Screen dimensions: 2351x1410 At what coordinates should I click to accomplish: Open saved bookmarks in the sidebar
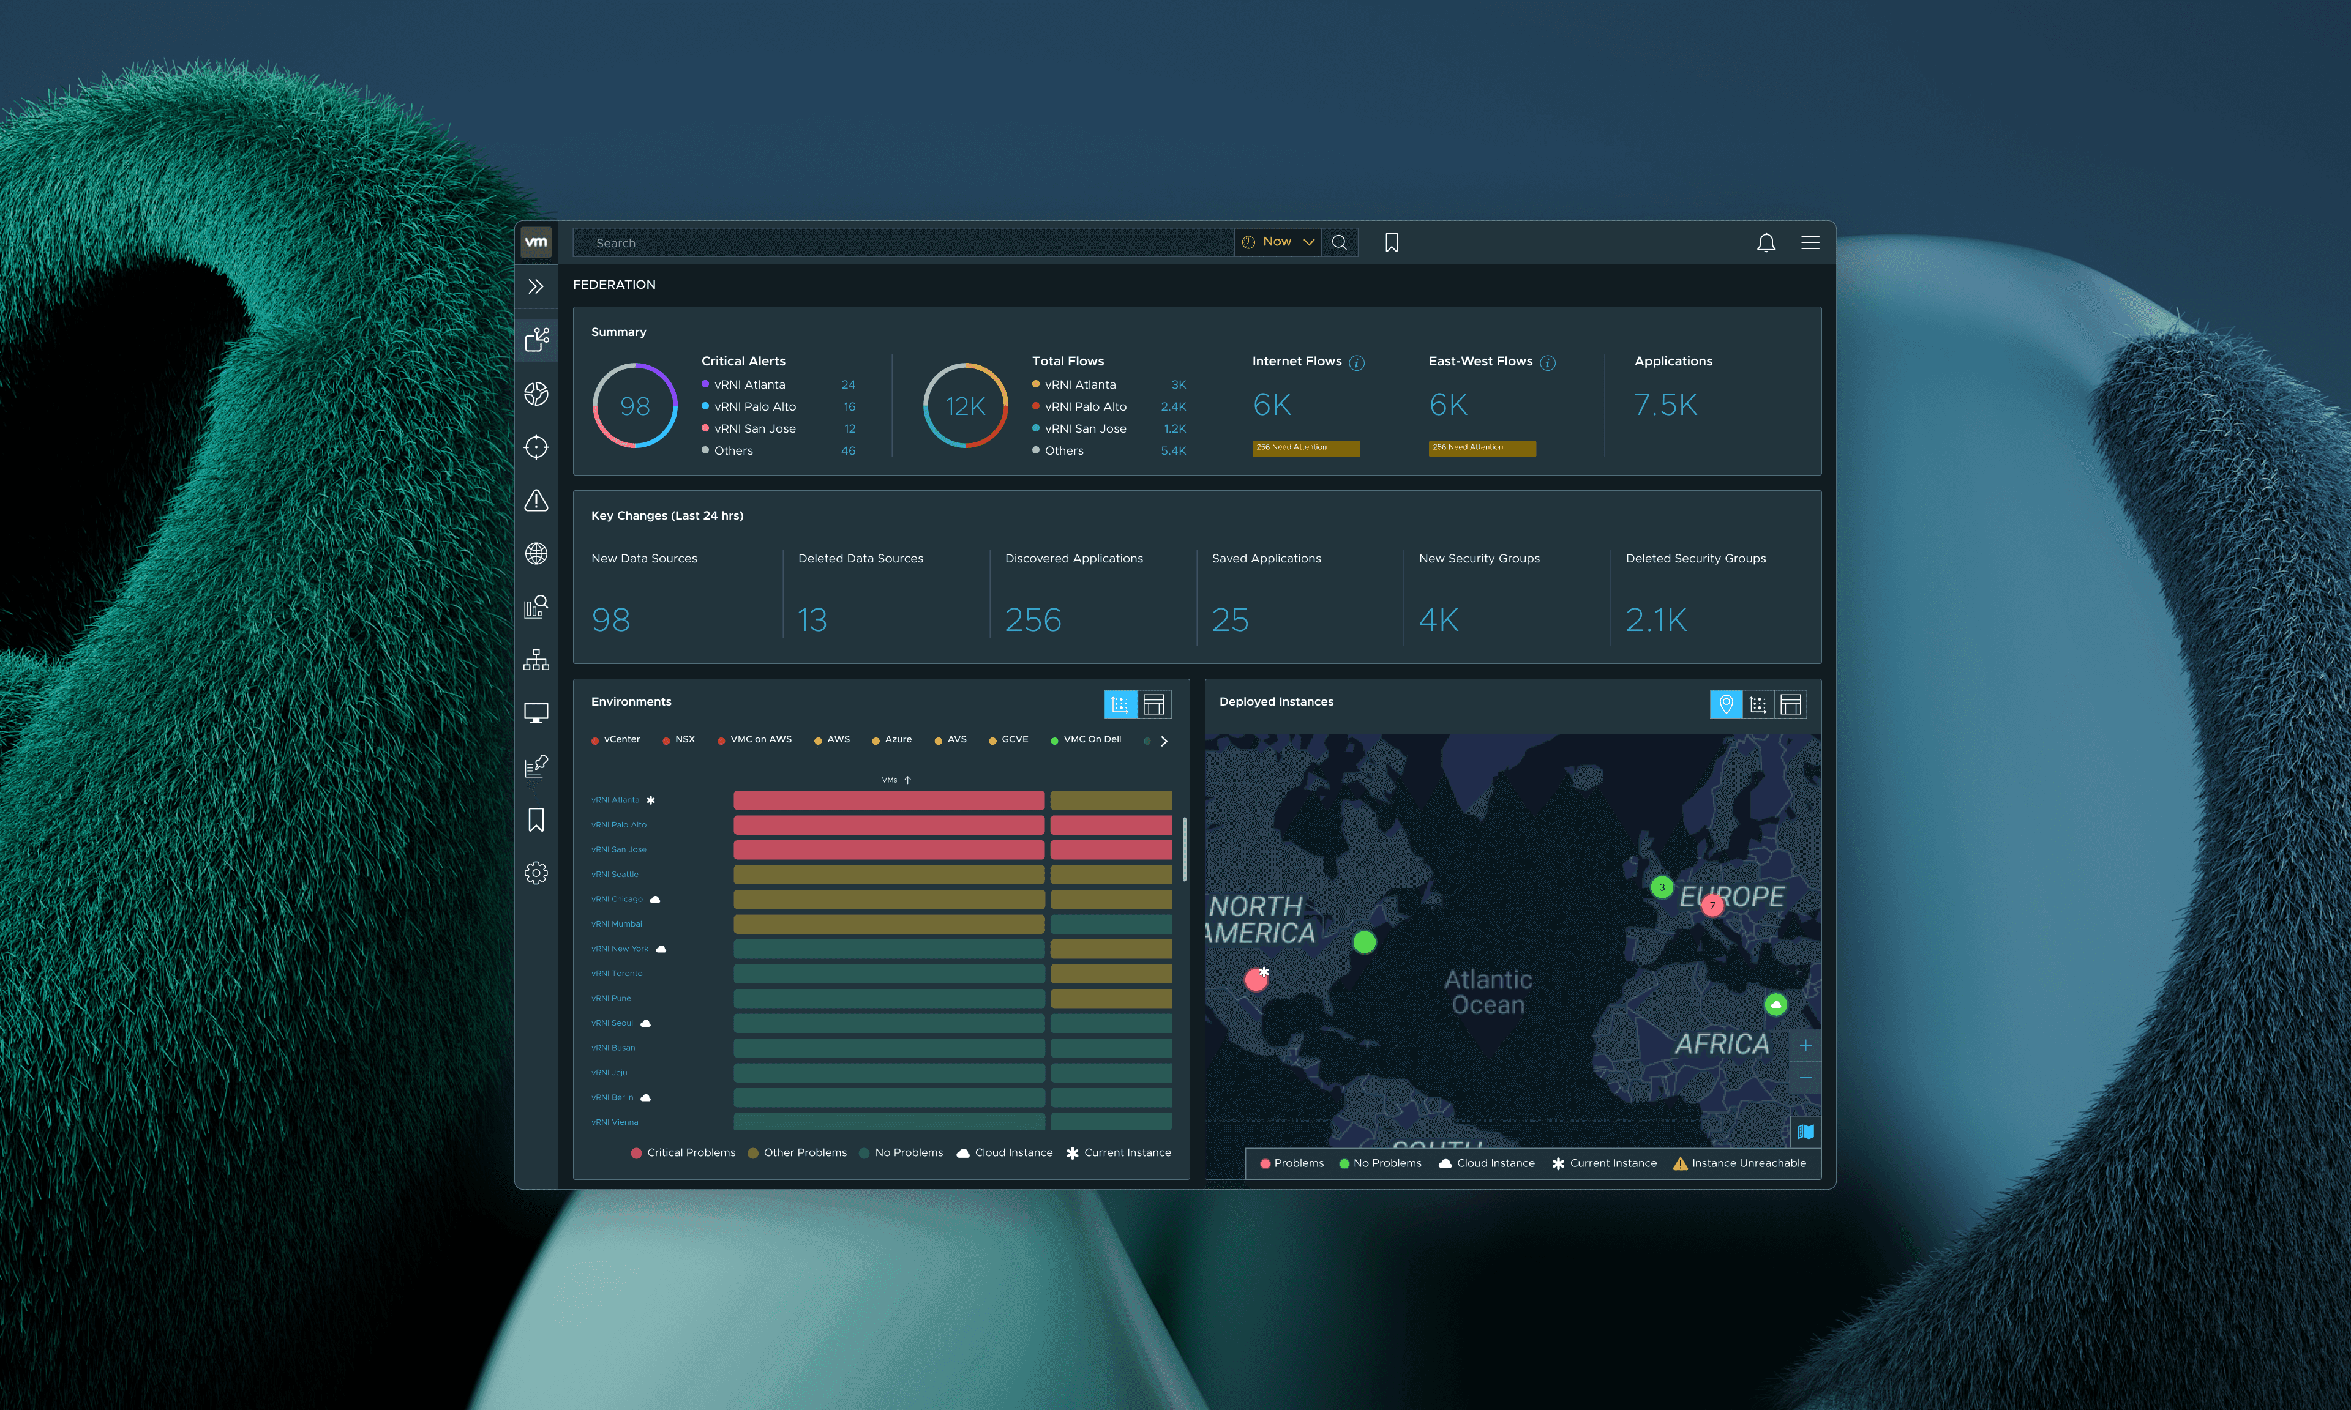pos(536,819)
